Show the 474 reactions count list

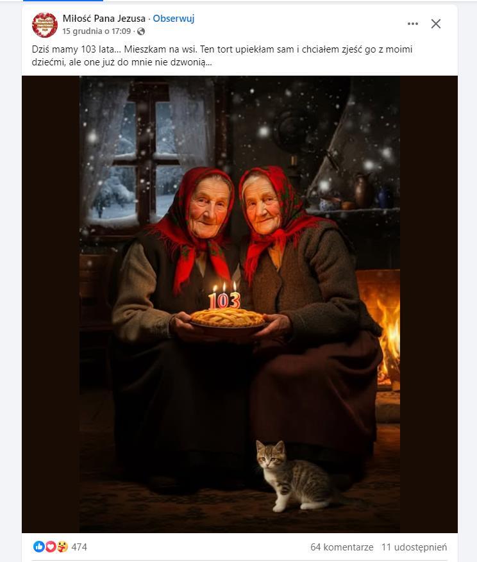coord(79,547)
